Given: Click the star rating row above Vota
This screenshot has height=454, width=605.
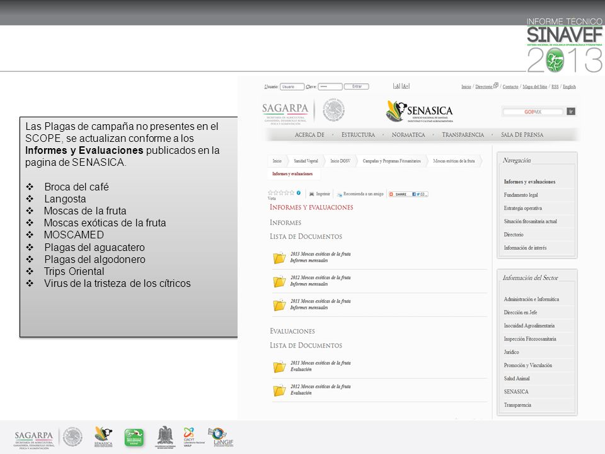Looking at the screenshot, I should click(281, 193).
